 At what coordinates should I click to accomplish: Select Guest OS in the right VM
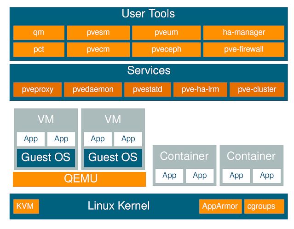pos(113,158)
